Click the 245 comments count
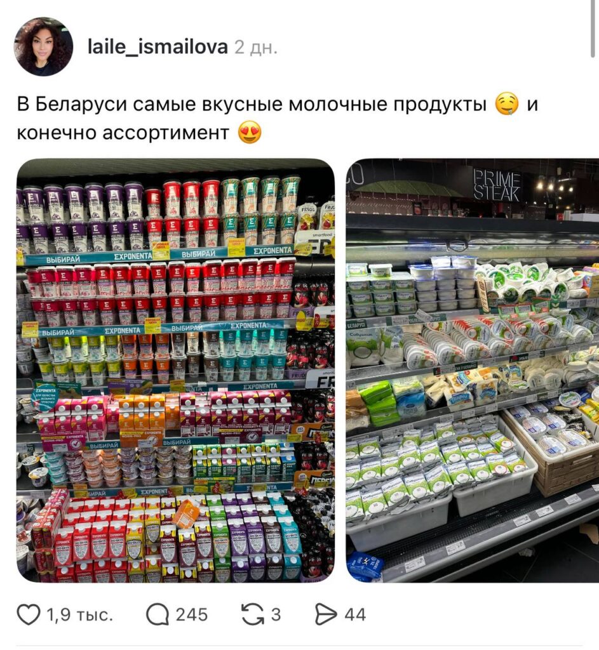Screen dimensions: 599x650 pyautogui.click(x=192, y=614)
